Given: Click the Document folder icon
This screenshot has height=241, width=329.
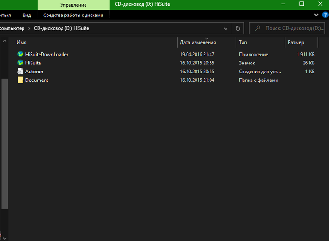Looking at the screenshot, I should coord(20,80).
